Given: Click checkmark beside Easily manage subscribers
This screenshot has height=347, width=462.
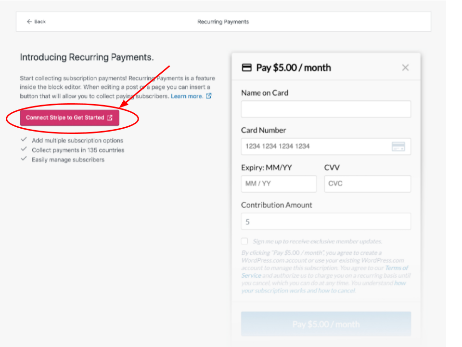Looking at the screenshot, I should click(x=24, y=159).
